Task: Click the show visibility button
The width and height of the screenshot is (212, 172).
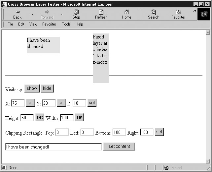Action: point(32,88)
